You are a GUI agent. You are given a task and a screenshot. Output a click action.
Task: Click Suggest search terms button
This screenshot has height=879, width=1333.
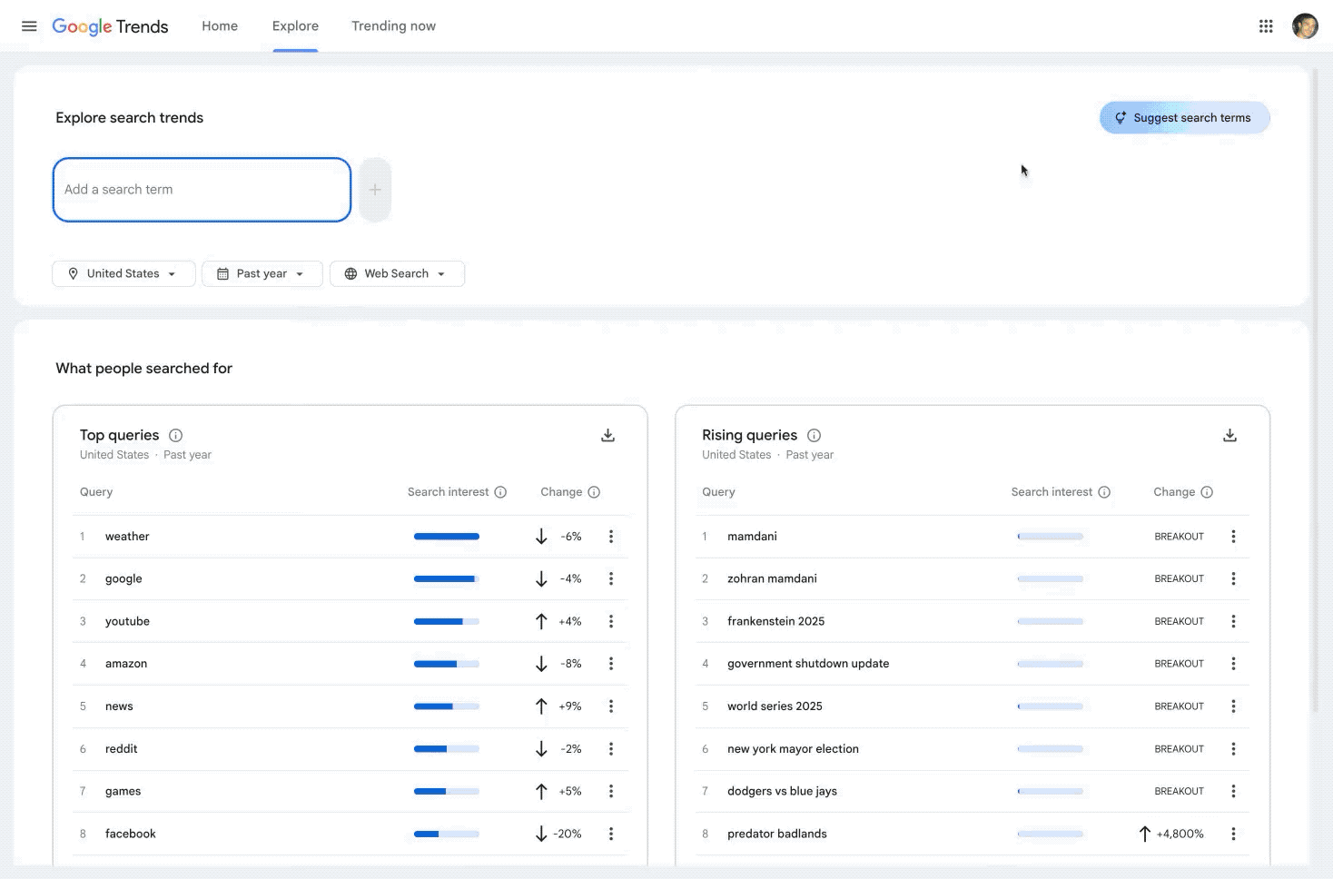[x=1184, y=118]
